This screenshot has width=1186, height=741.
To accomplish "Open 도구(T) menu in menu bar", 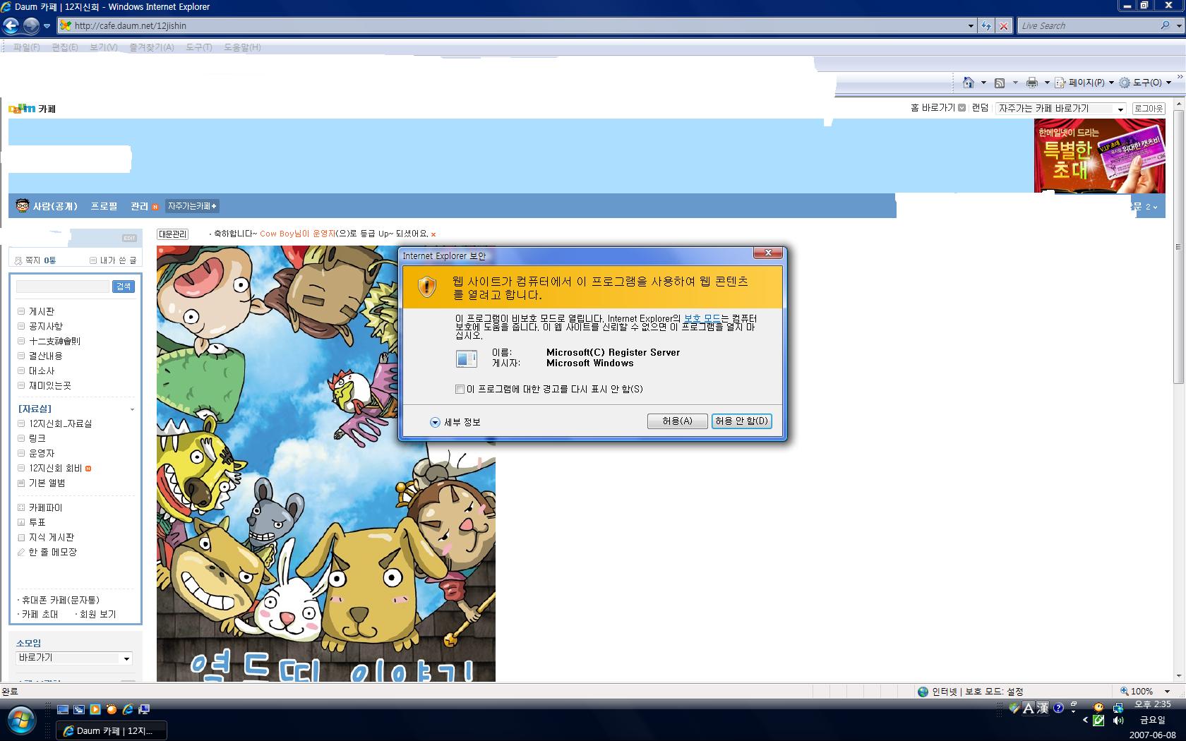I will pos(198,47).
